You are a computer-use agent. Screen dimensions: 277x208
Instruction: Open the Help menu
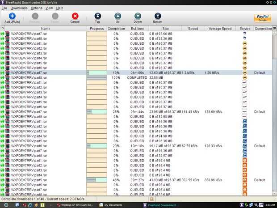click(x=60, y=8)
